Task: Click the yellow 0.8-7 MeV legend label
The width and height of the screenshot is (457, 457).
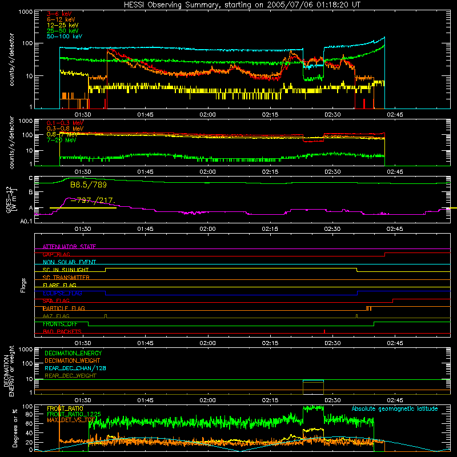Action: [62, 134]
